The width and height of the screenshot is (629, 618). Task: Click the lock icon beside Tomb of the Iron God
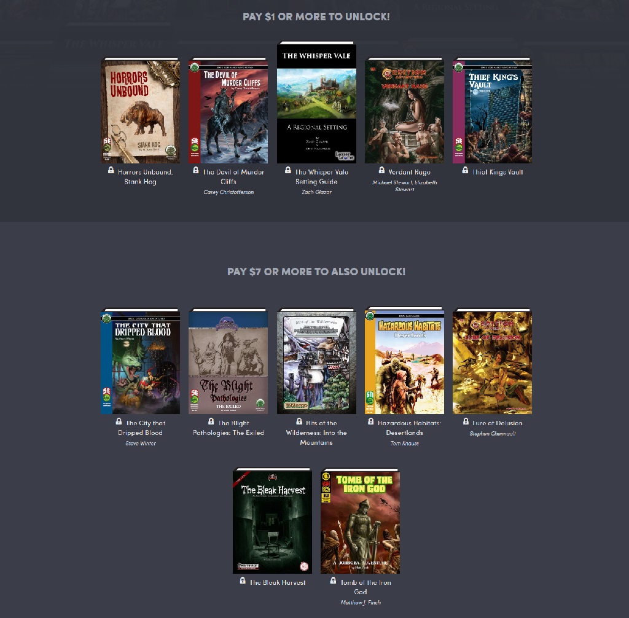(334, 581)
